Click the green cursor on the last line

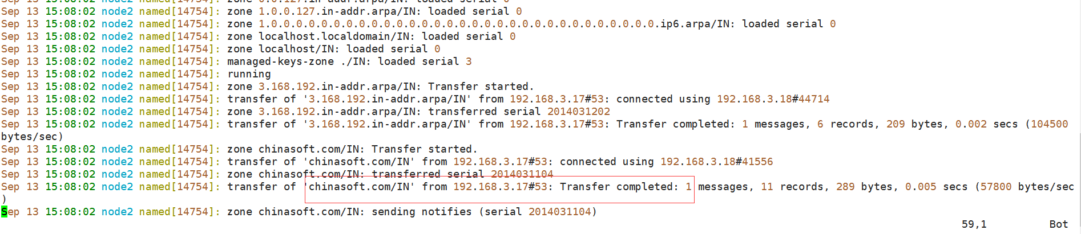pos(4,212)
